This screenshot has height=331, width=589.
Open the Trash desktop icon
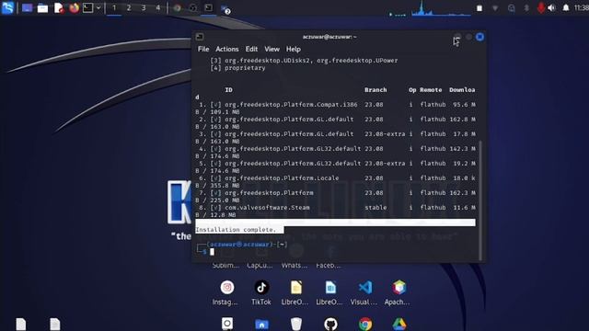296,324
